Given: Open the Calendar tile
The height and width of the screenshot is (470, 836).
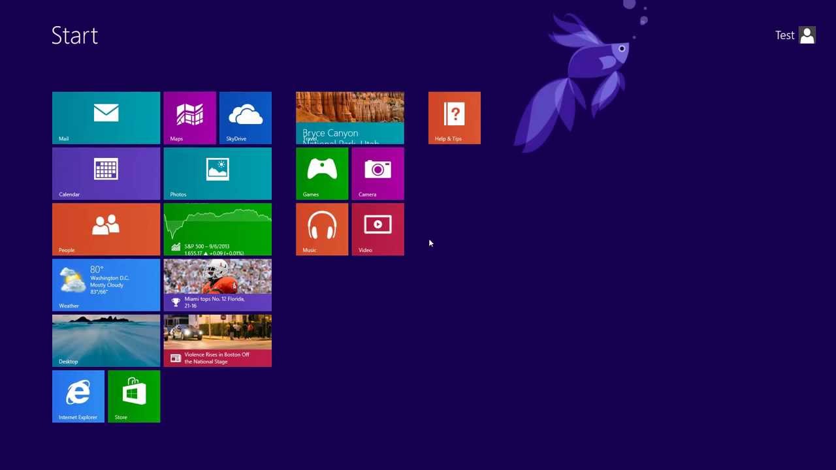Looking at the screenshot, I should (x=106, y=174).
